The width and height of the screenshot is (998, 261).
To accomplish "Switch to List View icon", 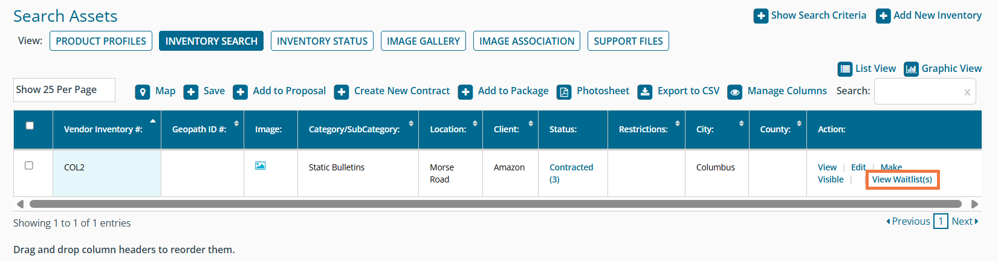I will 844,69.
